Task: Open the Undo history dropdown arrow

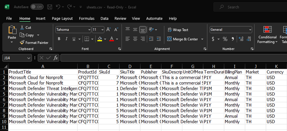Action: click(63, 7)
